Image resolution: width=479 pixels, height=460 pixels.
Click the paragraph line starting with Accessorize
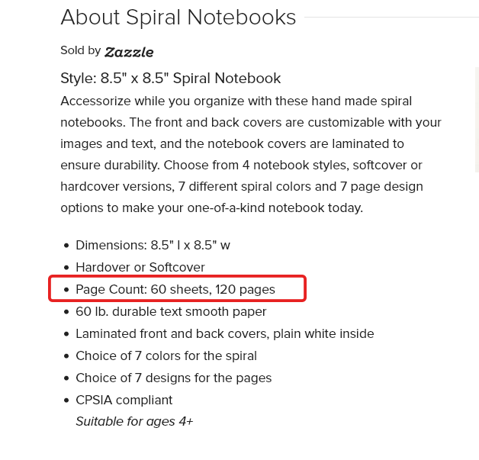click(236, 101)
